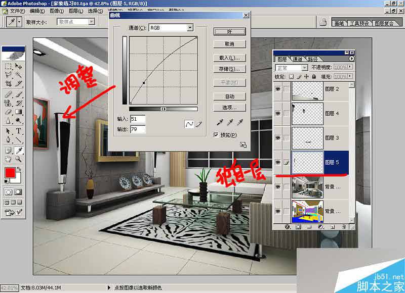The image size is (405, 293).
Task: Select the Clone Stamp tool
Action: [x=8, y=103]
